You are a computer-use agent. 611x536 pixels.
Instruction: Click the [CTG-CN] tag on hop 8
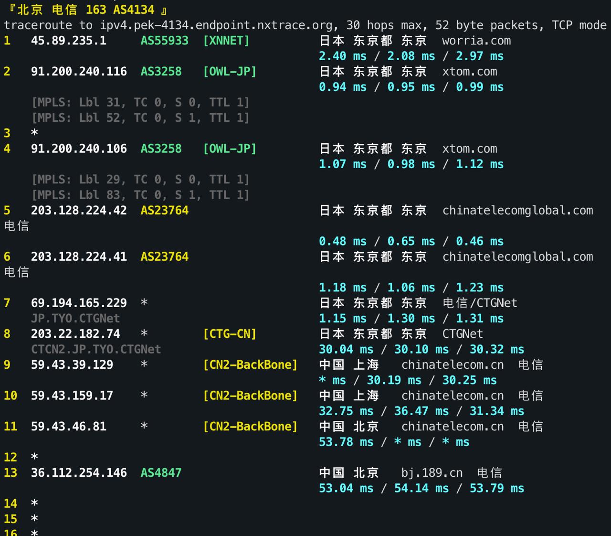230,333
